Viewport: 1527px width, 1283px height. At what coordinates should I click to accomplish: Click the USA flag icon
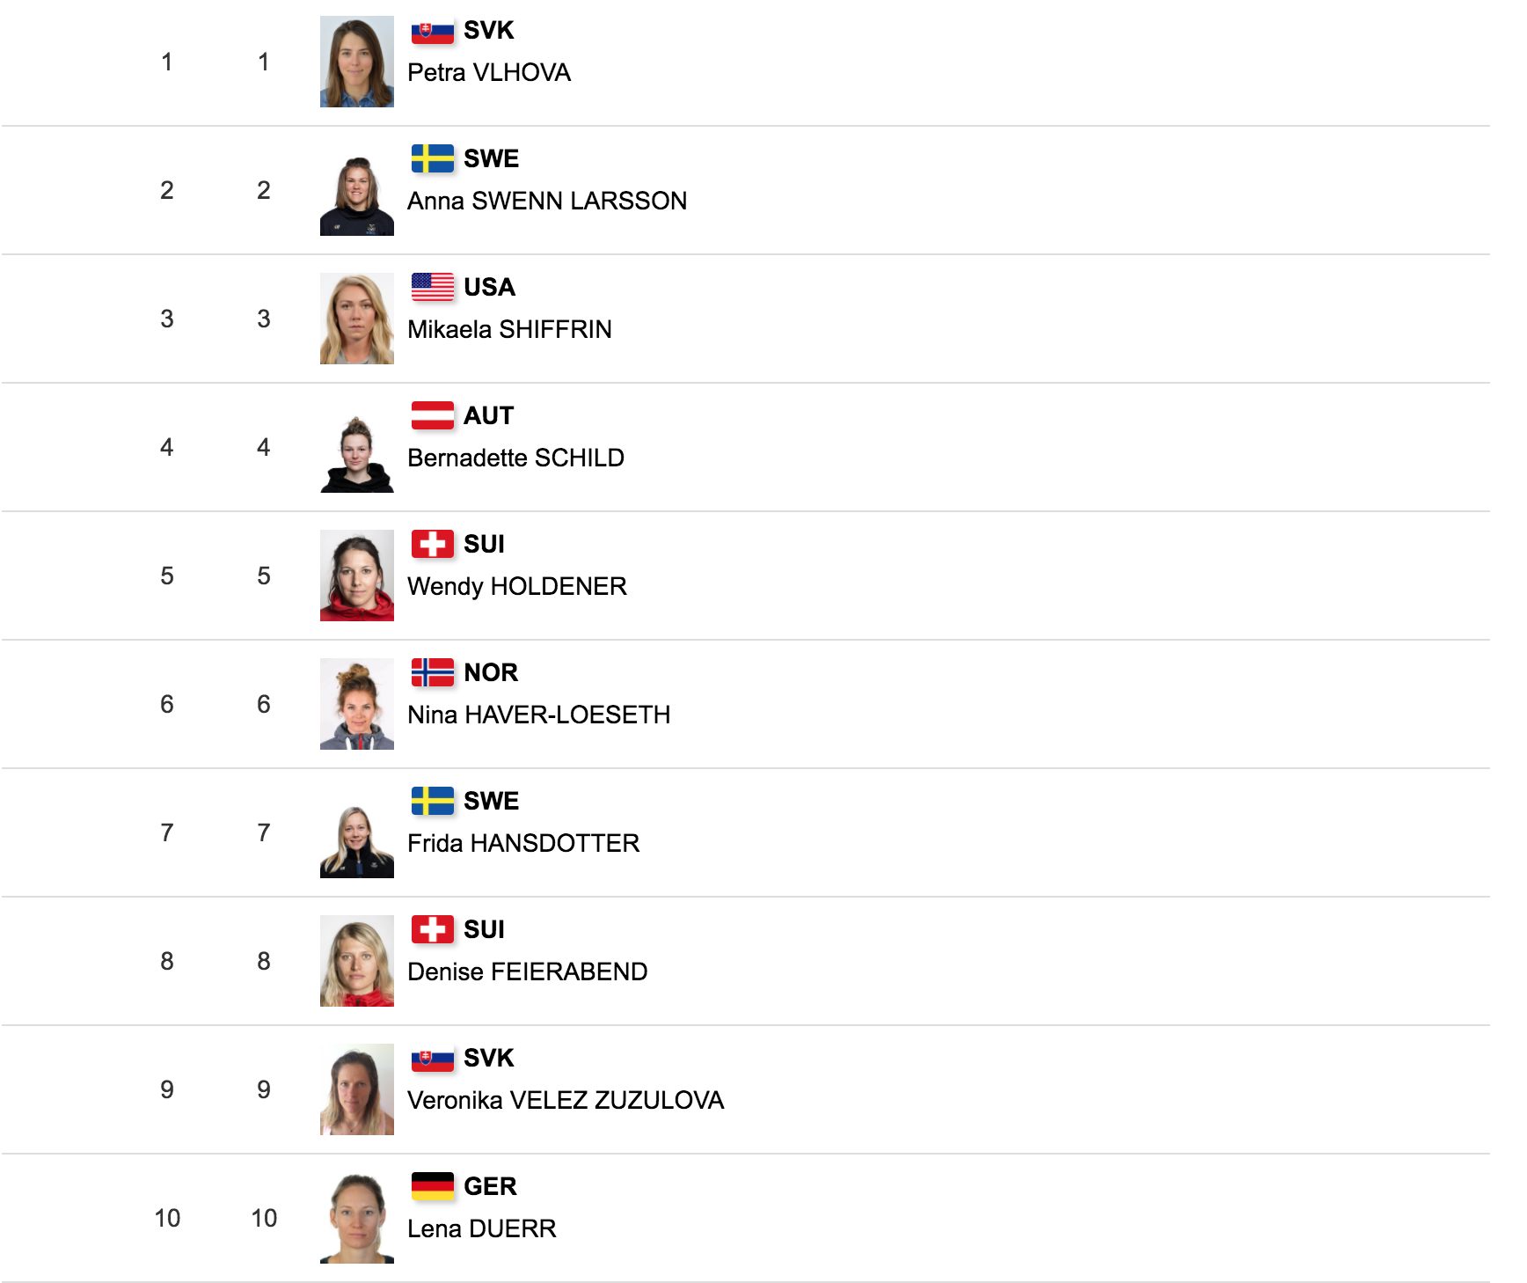[x=432, y=288]
